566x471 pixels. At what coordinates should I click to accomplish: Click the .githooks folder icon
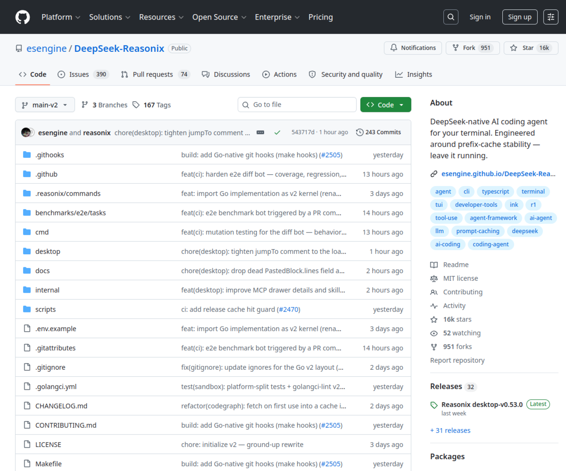(x=27, y=155)
